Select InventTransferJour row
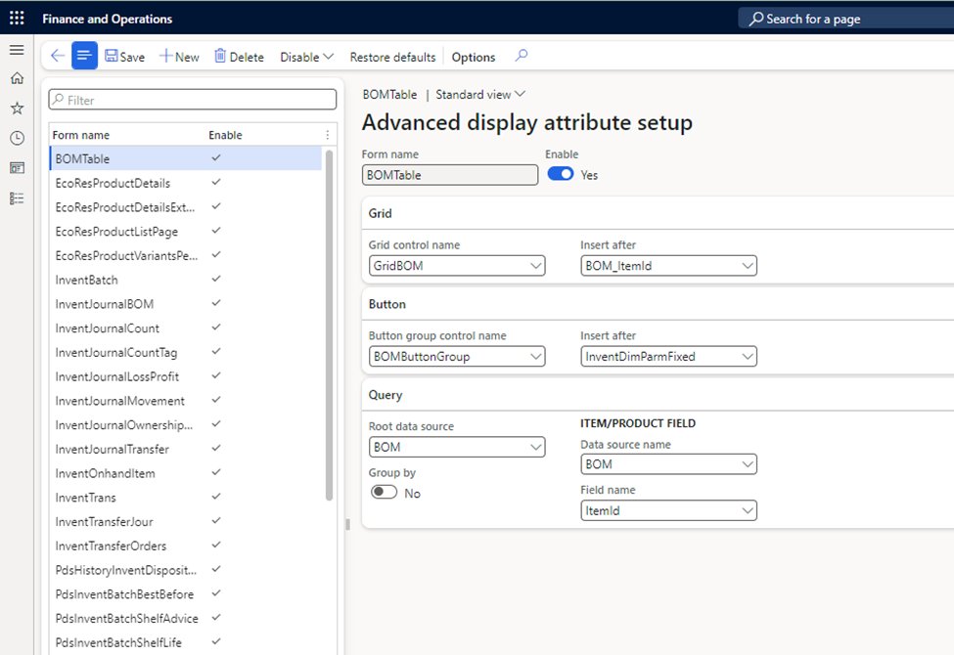Viewport: 954px width, 655px height. pos(186,521)
